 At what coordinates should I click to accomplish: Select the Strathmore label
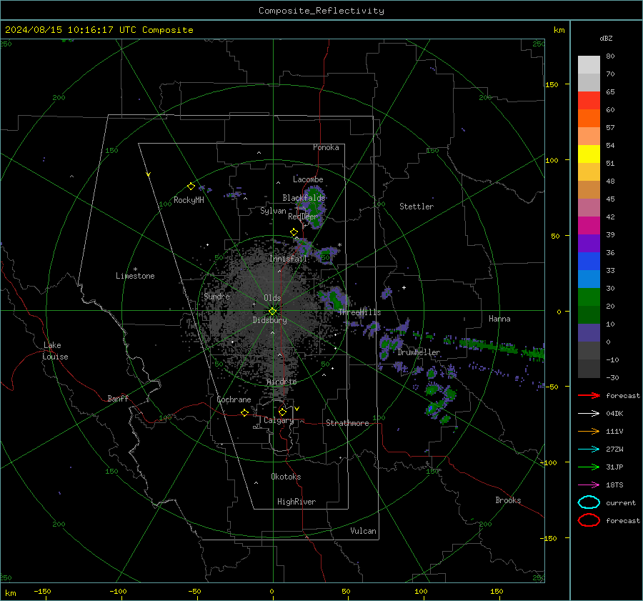[x=347, y=423]
